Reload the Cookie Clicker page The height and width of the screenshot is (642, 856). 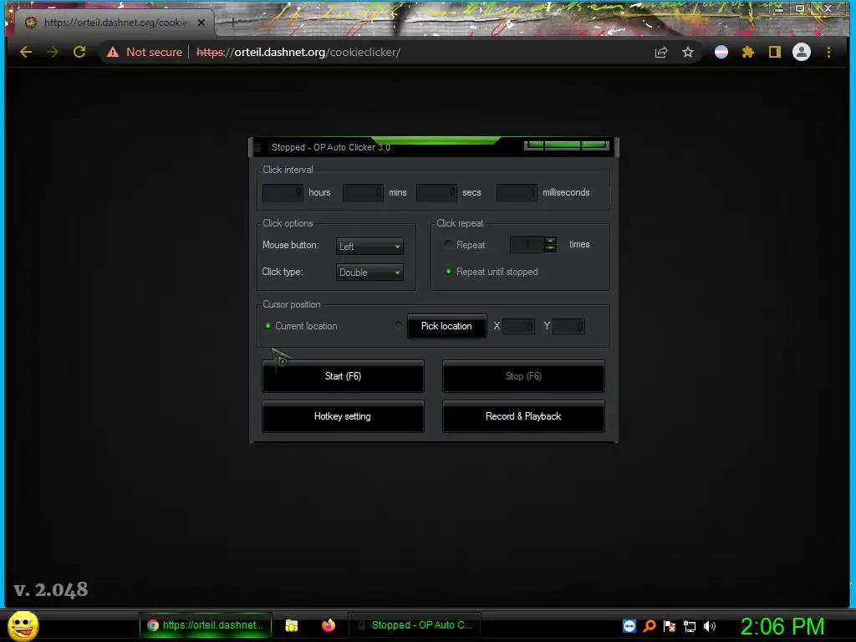(79, 52)
